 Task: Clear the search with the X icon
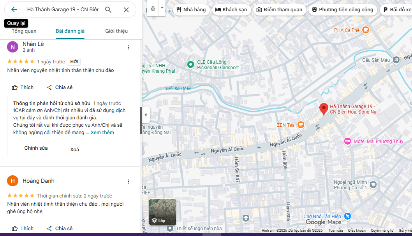[126, 10]
